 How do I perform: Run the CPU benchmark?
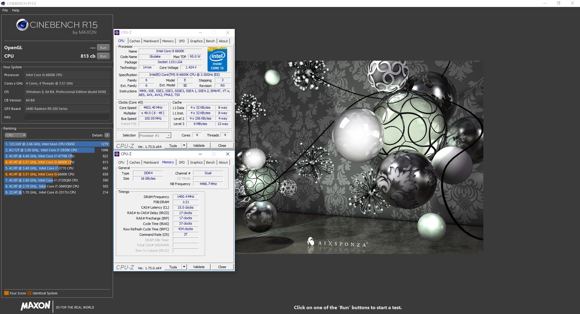point(103,56)
